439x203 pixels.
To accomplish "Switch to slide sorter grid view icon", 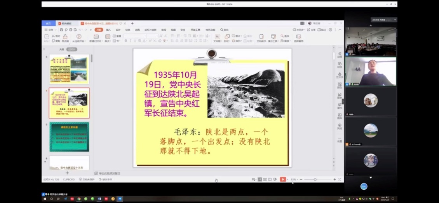I will point(265,179).
